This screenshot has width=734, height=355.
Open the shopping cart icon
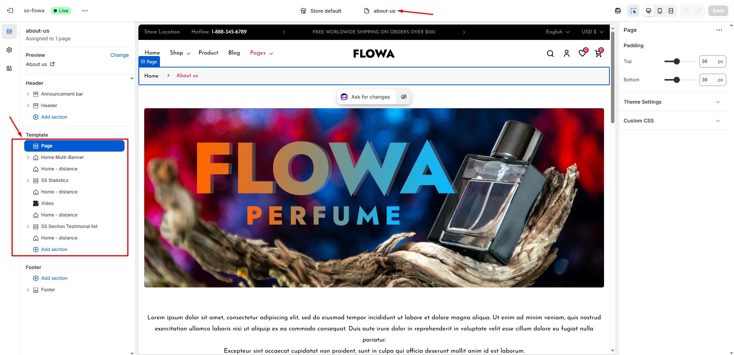tap(599, 53)
